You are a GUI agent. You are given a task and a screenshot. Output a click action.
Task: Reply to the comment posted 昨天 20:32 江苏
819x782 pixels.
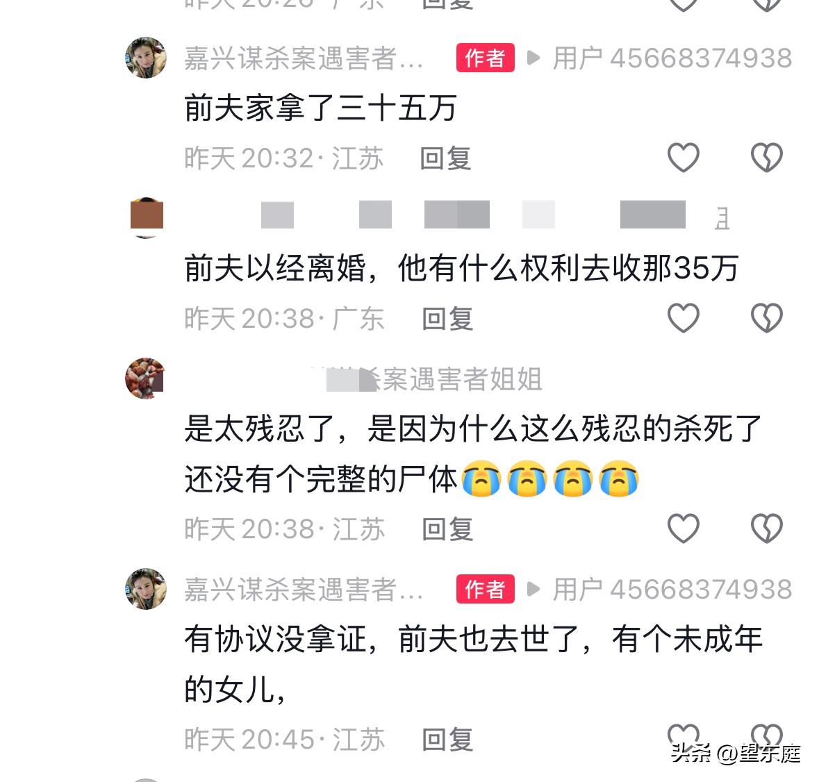point(446,158)
